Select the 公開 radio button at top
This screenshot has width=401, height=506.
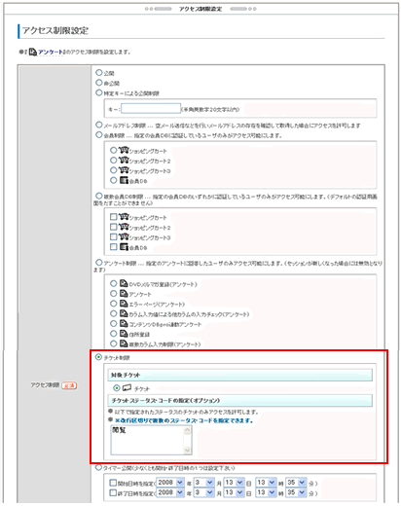pyautogui.click(x=99, y=73)
